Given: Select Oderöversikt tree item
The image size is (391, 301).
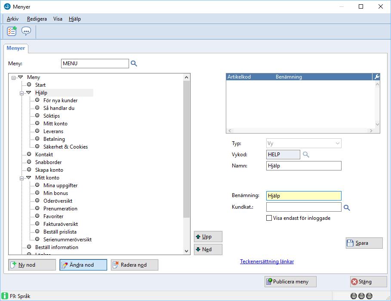Looking at the screenshot, I should click(58, 201).
